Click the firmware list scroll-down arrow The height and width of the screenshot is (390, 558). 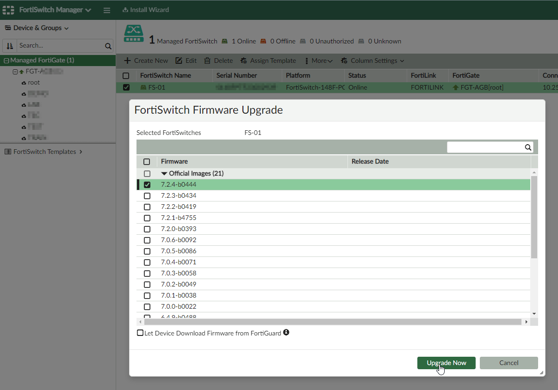coord(534,314)
